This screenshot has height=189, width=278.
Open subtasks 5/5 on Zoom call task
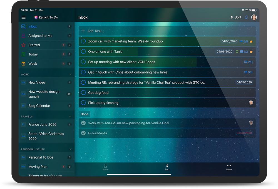pos(244,41)
